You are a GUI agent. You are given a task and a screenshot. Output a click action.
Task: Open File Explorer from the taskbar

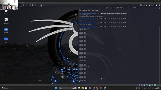coord(83,88)
